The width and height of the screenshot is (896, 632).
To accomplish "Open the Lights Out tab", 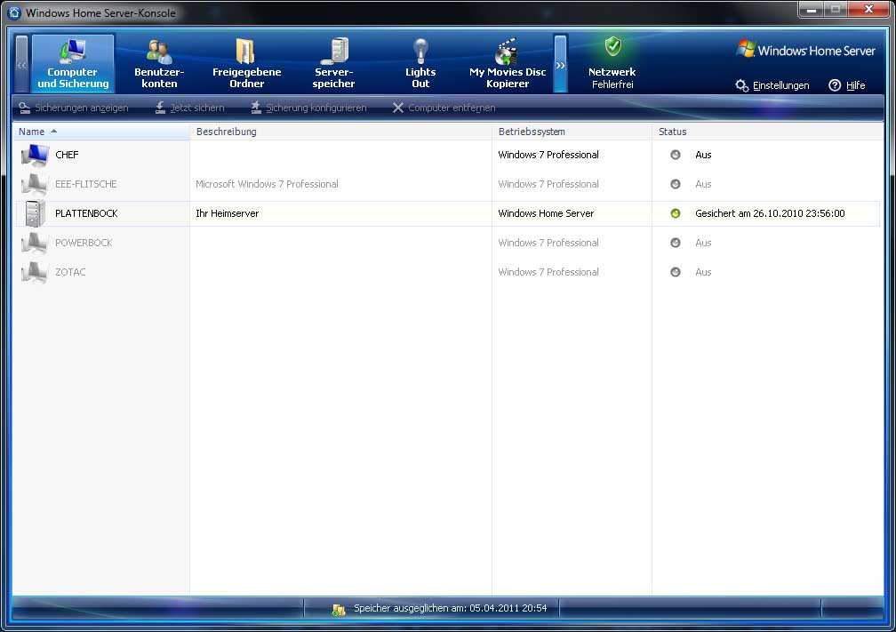I will [x=420, y=63].
